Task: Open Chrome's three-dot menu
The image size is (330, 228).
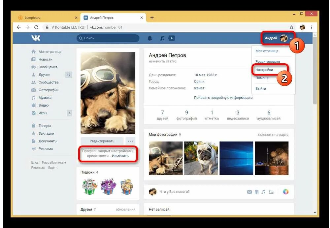Action: [311, 27]
